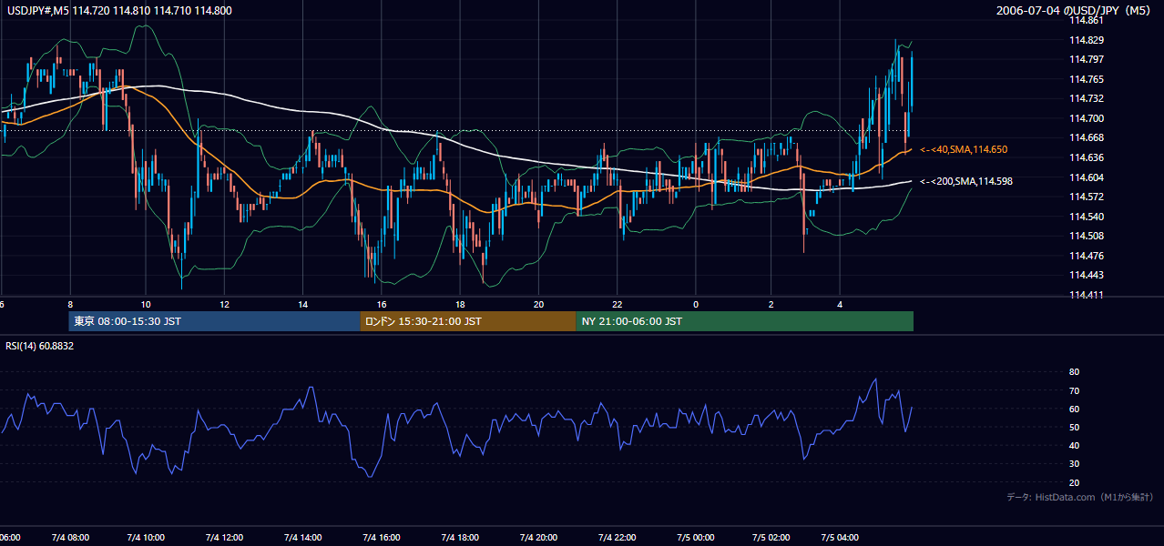Click RSI axis level 80
This screenshot has height=546, width=1164.
(x=1074, y=372)
